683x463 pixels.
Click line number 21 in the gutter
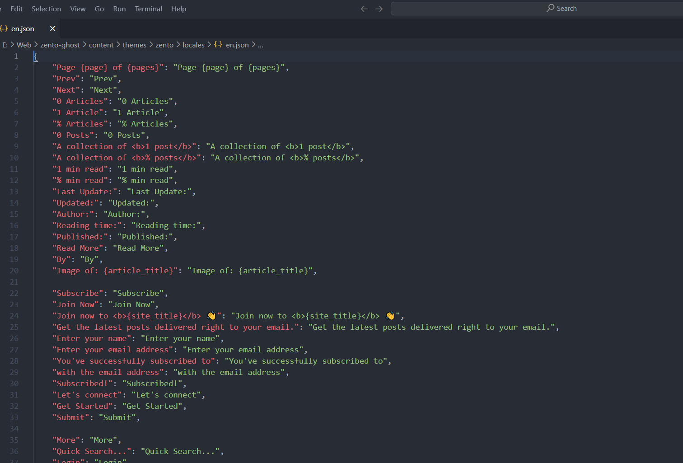coord(14,282)
